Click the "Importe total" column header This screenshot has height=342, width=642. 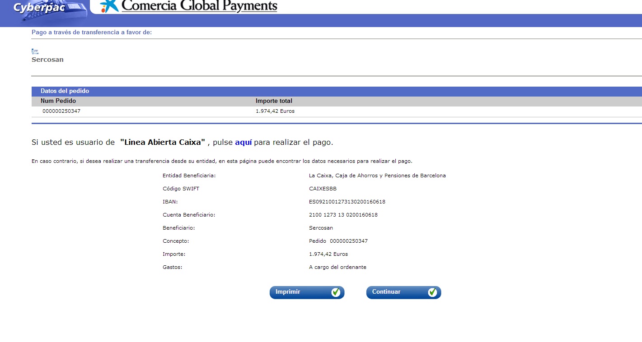click(274, 101)
